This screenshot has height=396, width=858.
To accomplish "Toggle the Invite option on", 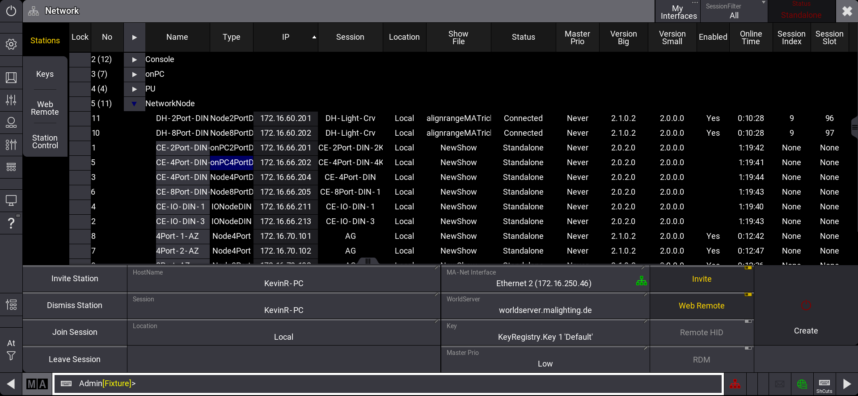I will click(x=701, y=279).
